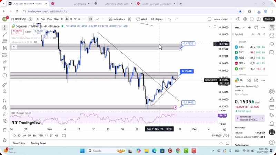Pick the ruler measure tool
Viewport: 276px width, 155px height.
(x=4, y=84)
